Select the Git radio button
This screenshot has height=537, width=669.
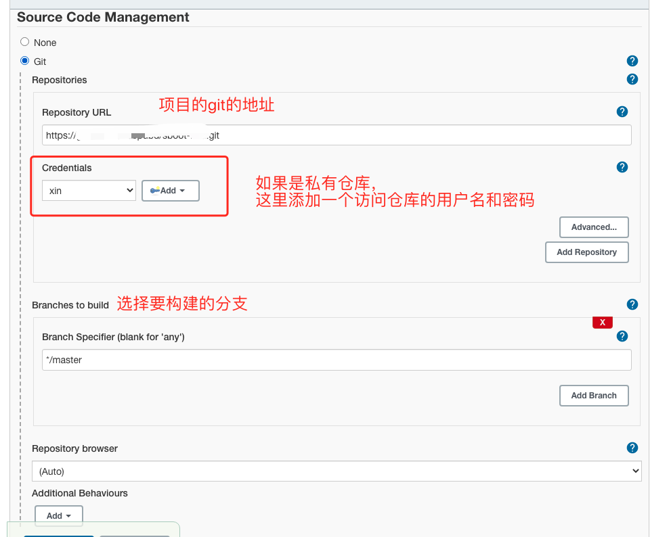[x=25, y=60]
